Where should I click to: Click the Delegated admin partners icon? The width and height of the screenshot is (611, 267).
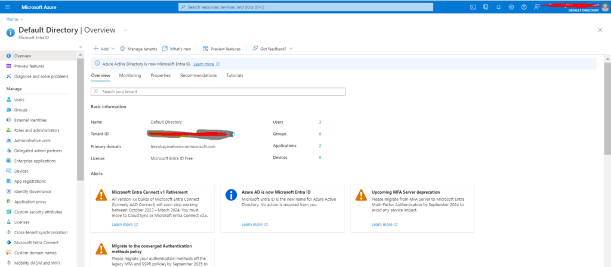[8, 151]
